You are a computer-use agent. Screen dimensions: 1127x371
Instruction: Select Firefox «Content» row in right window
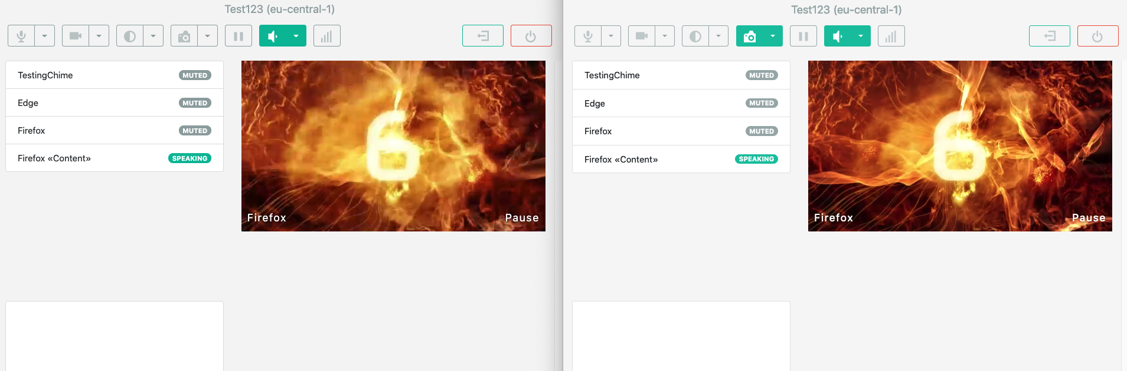point(681,160)
